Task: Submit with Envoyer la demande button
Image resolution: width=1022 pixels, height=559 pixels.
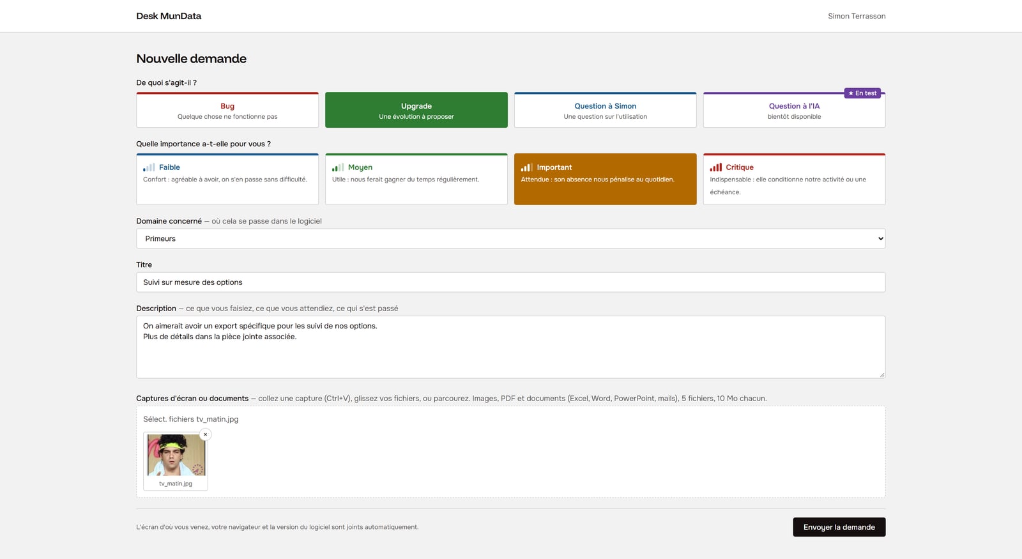Action: [x=839, y=527]
